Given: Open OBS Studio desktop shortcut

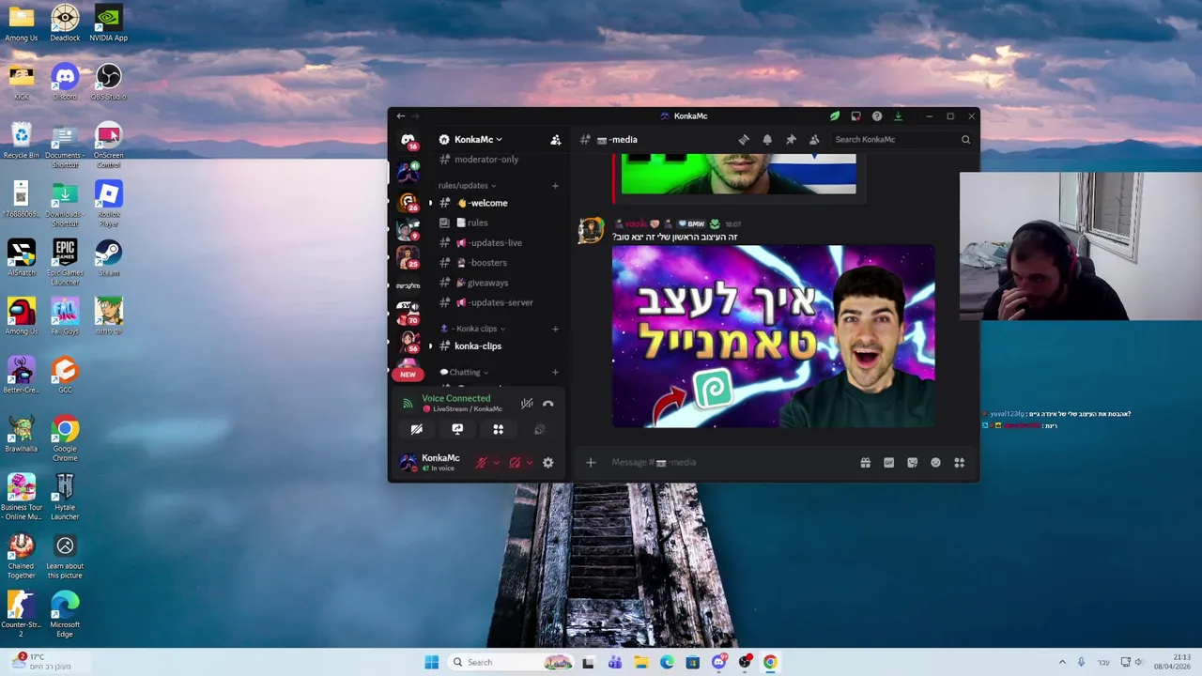Looking at the screenshot, I should tap(108, 81).
